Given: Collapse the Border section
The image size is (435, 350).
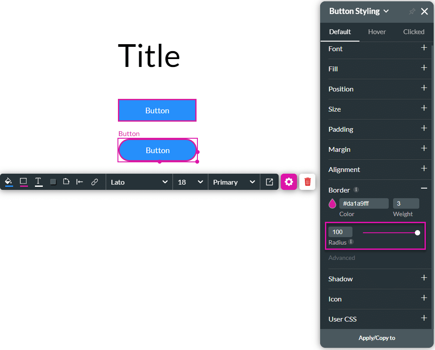Looking at the screenshot, I should pos(424,188).
